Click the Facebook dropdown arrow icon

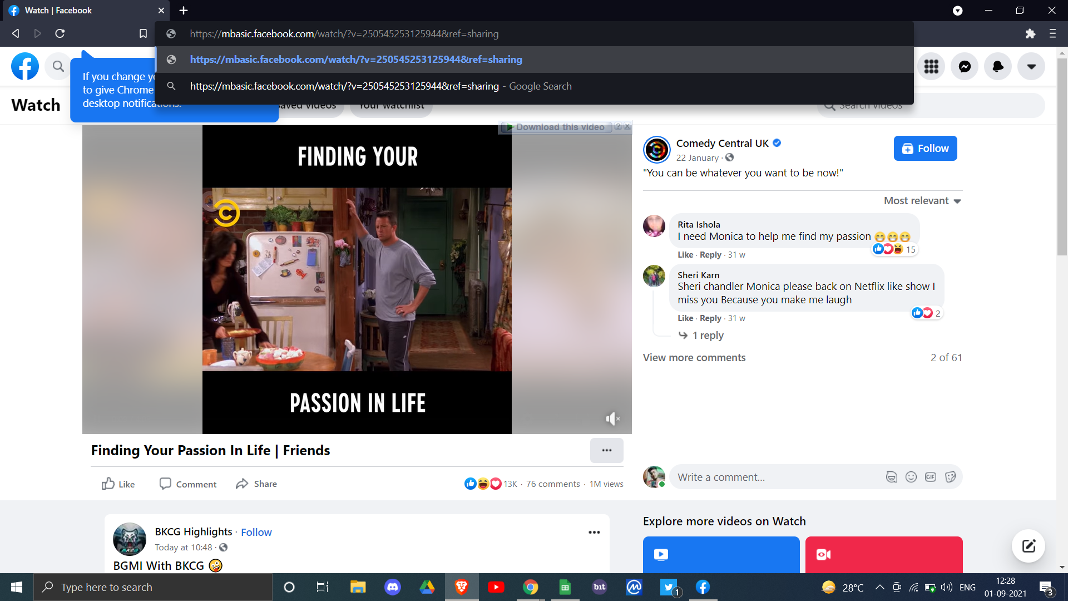point(1031,67)
